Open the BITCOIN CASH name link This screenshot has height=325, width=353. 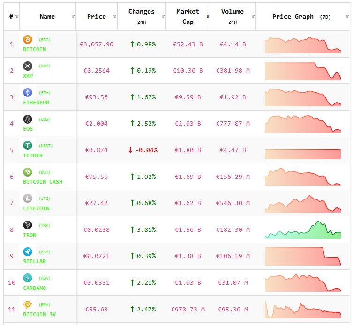tap(43, 182)
